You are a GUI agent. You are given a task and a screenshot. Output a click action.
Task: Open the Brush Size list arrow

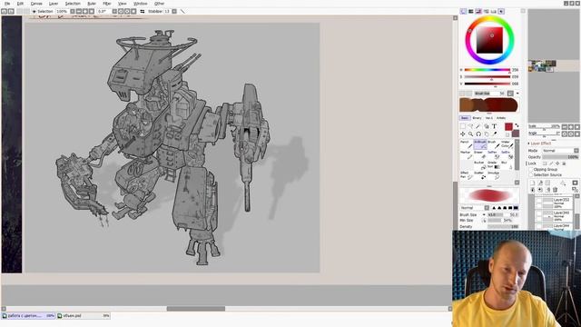coord(484,214)
